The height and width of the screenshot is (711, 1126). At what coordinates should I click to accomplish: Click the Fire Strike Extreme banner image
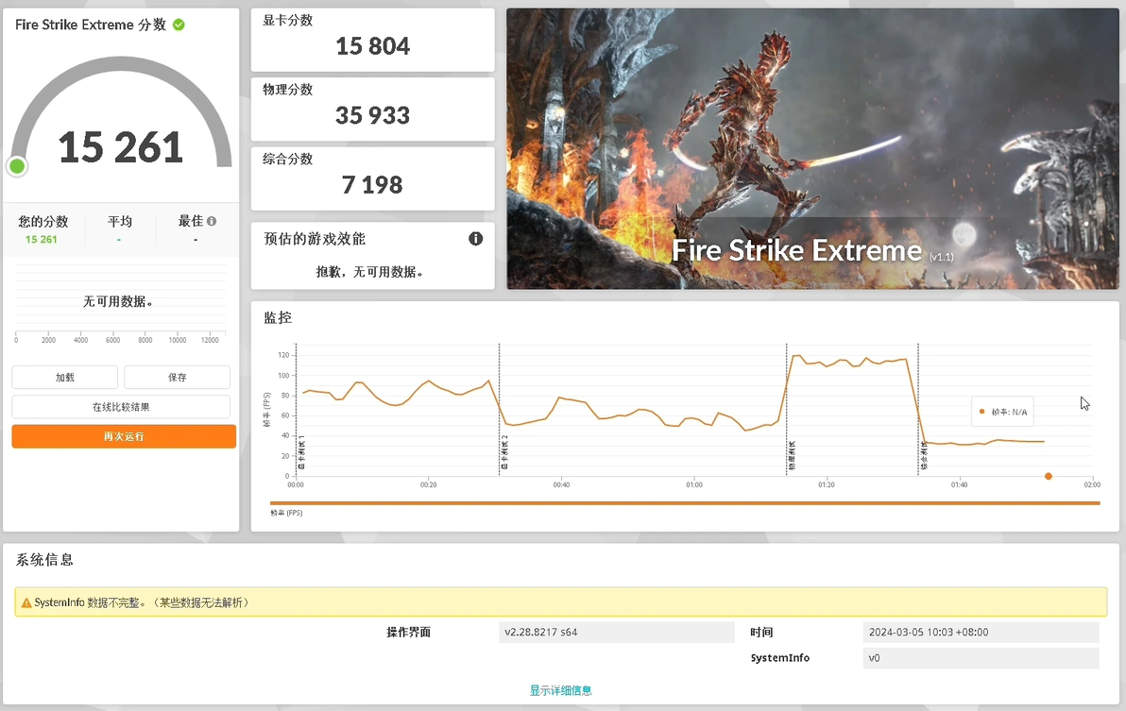tap(813, 148)
